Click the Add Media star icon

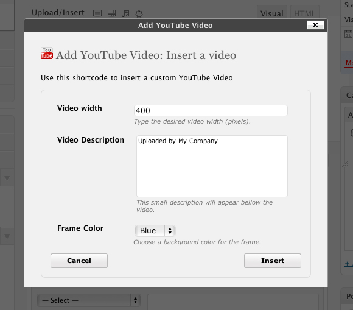[x=139, y=13]
